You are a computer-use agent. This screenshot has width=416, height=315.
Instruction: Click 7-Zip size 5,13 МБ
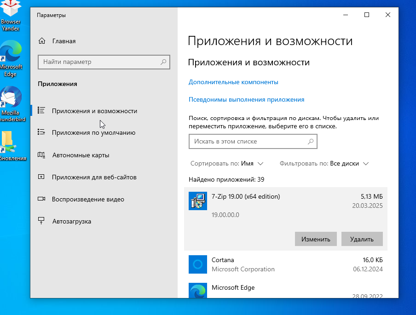pos(372,196)
